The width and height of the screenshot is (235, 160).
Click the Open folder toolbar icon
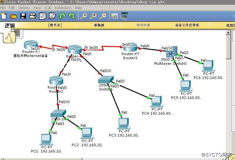click(x=13, y=16)
